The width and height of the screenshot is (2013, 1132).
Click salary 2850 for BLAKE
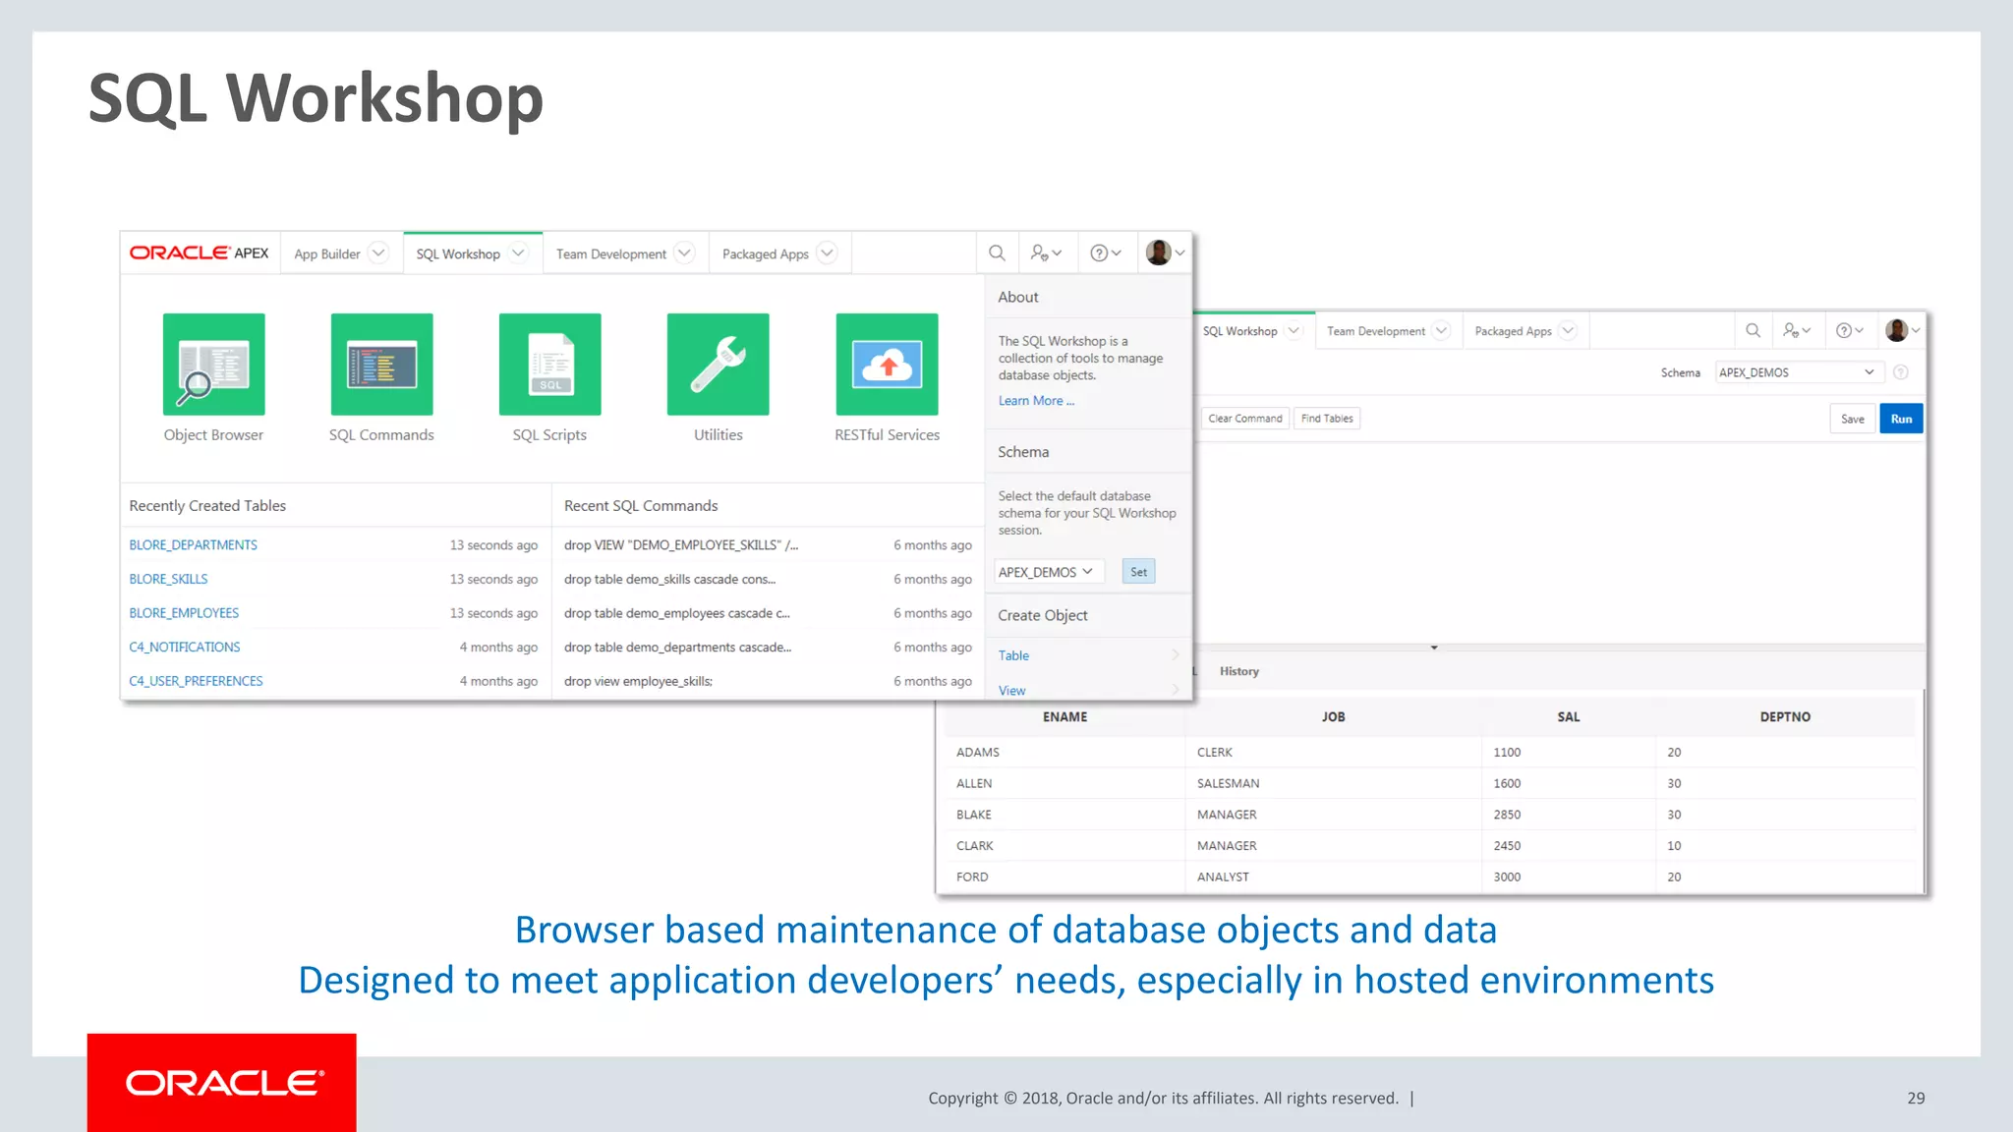coord(1507,815)
